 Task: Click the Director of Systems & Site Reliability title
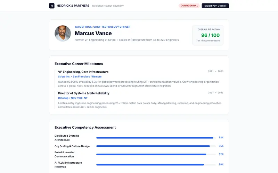point(84,93)
